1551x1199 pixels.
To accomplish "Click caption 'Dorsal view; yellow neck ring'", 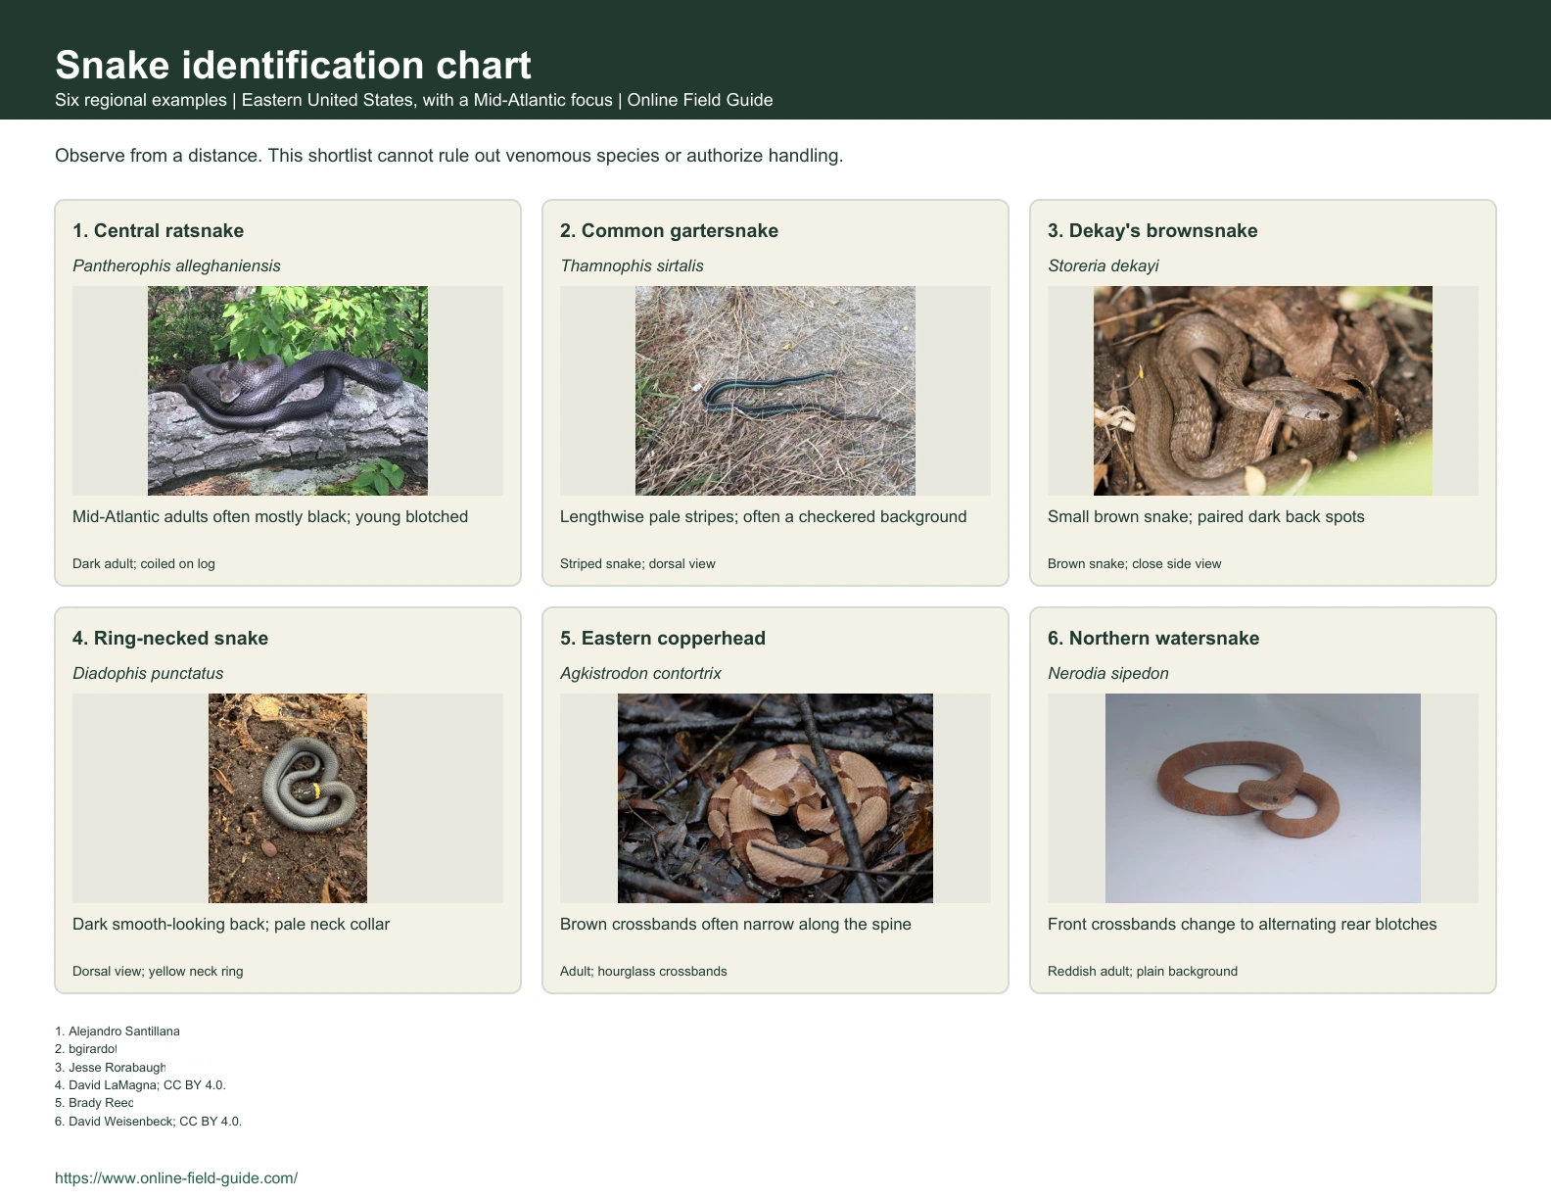I will click(x=158, y=971).
